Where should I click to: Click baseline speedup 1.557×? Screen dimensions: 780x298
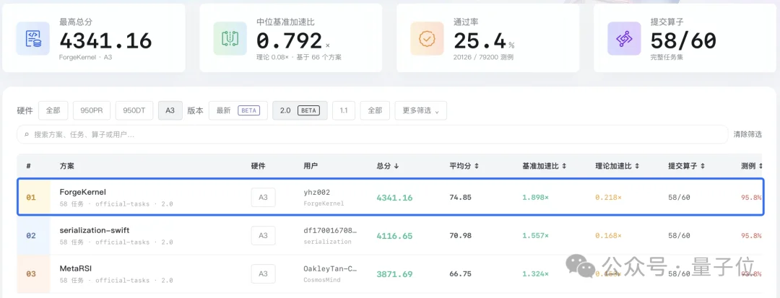tap(535, 235)
